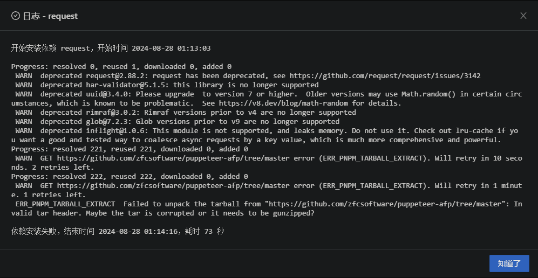Click the har-validator@5.1.5 deprecated warning
The height and width of the screenshot is (278, 538).
click(167, 85)
